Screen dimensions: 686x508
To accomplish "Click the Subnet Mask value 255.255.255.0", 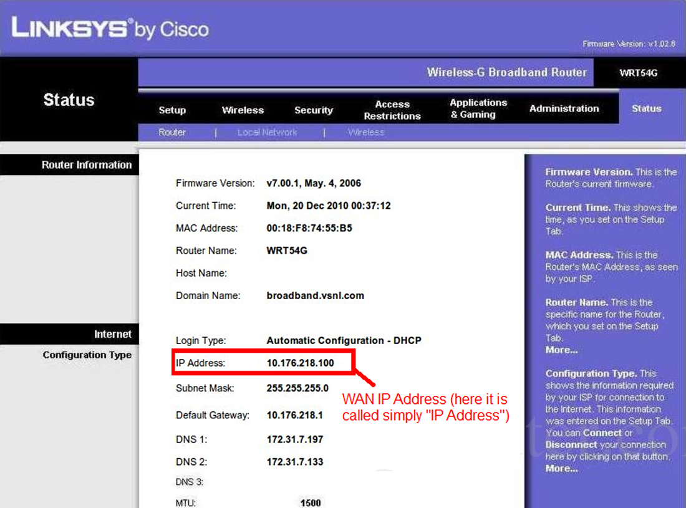I will point(297,388).
